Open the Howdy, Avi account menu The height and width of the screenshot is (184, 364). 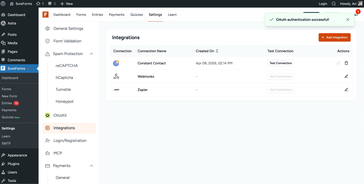pyautogui.click(x=351, y=4)
